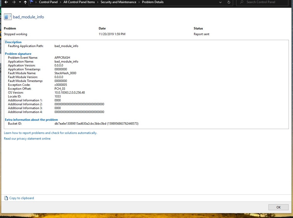Screen dimensions: 293x218
Task: Select Problem Details breadcrumb
Action: [x=153, y=2]
